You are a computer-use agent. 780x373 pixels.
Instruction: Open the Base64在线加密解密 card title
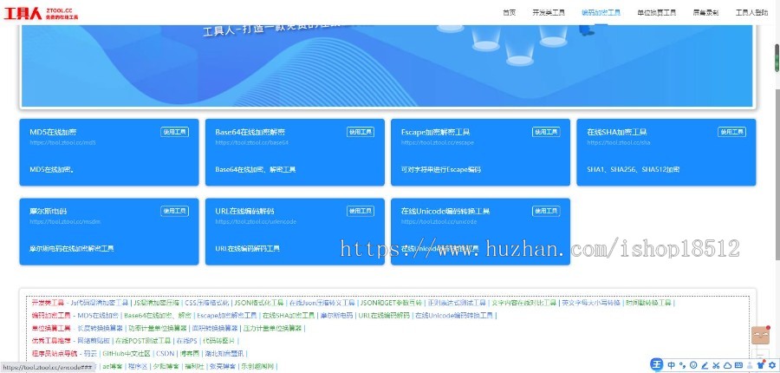[x=250, y=132]
